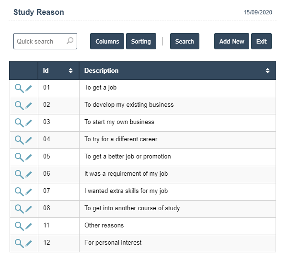
Task: Open the Columns options
Action: 107,42
